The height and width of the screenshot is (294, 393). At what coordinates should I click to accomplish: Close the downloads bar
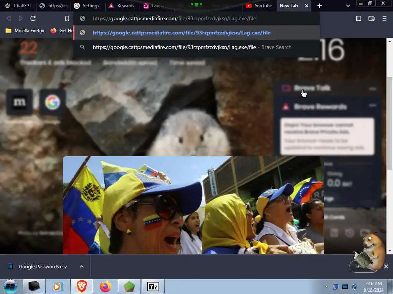tap(386, 266)
